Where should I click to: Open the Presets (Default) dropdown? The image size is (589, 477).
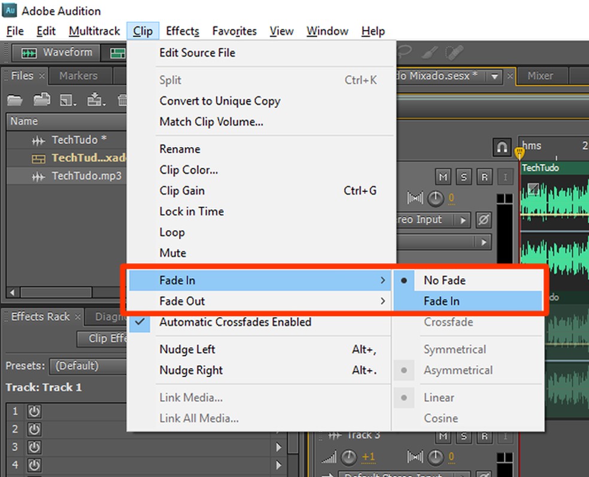click(88, 366)
